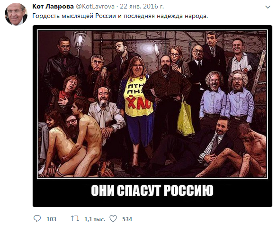Click the second street lamp in image
277x226 pixels.
158,47
